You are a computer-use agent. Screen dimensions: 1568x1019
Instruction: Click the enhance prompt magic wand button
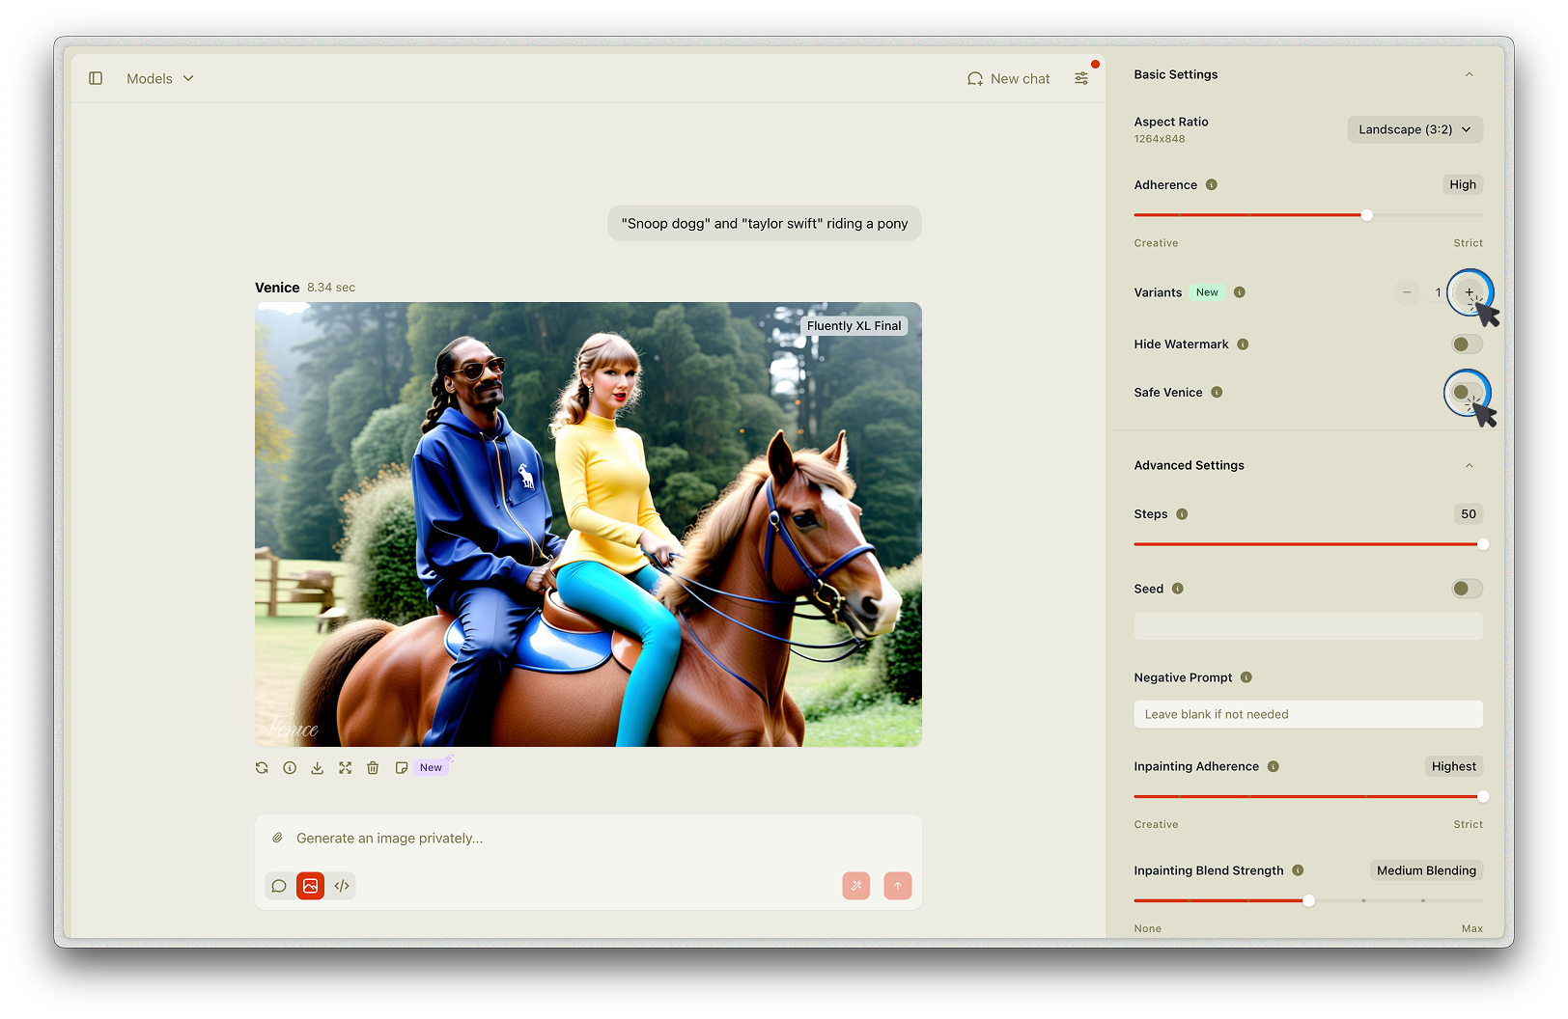click(x=856, y=886)
